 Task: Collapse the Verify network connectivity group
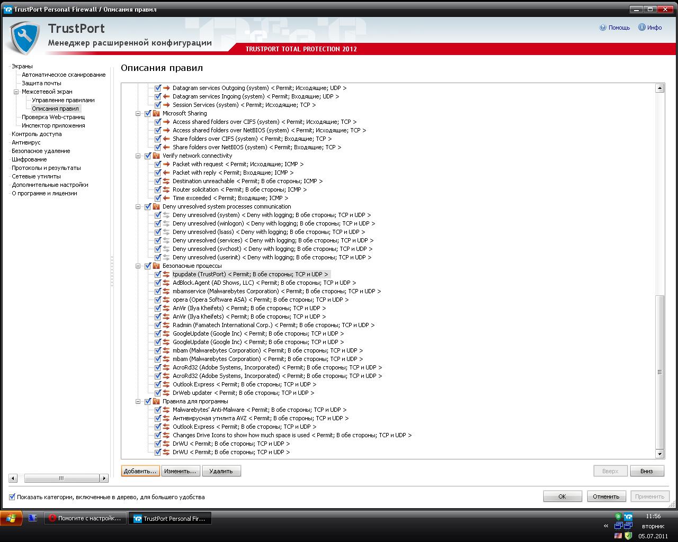tap(138, 156)
